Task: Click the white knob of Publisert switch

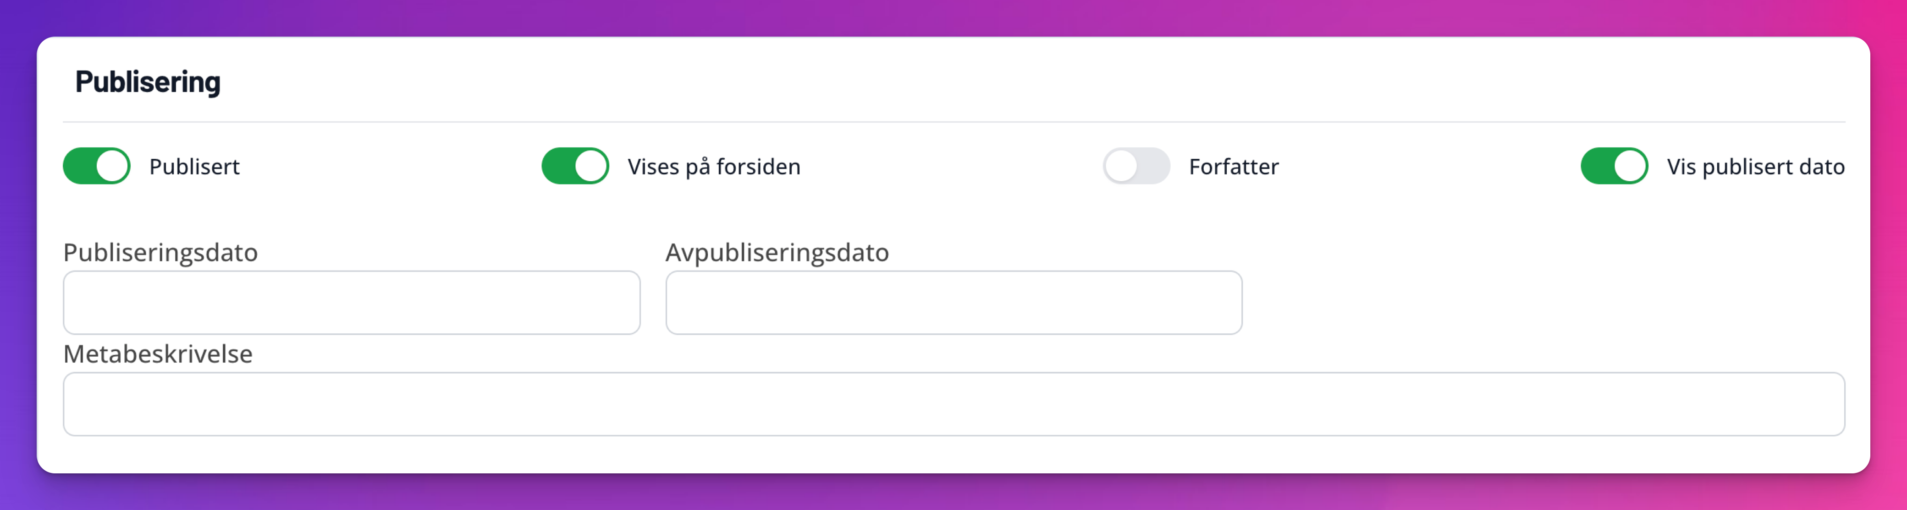Action: (112, 166)
